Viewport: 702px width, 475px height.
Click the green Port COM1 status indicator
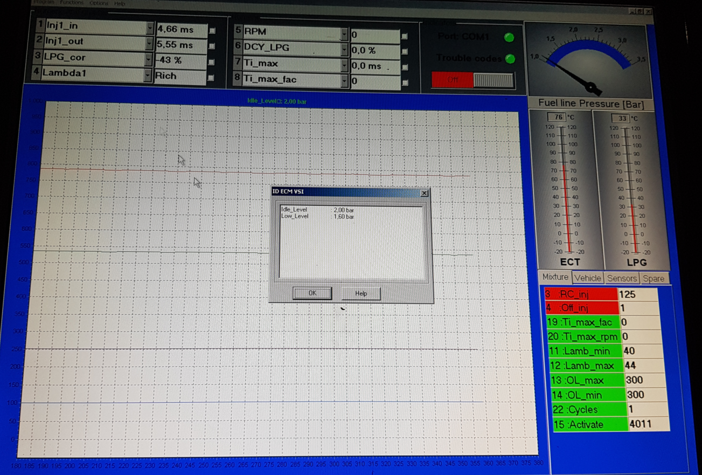[509, 37]
